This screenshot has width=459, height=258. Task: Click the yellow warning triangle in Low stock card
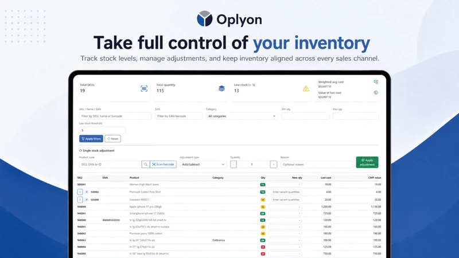pyautogui.click(x=306, y=88)
